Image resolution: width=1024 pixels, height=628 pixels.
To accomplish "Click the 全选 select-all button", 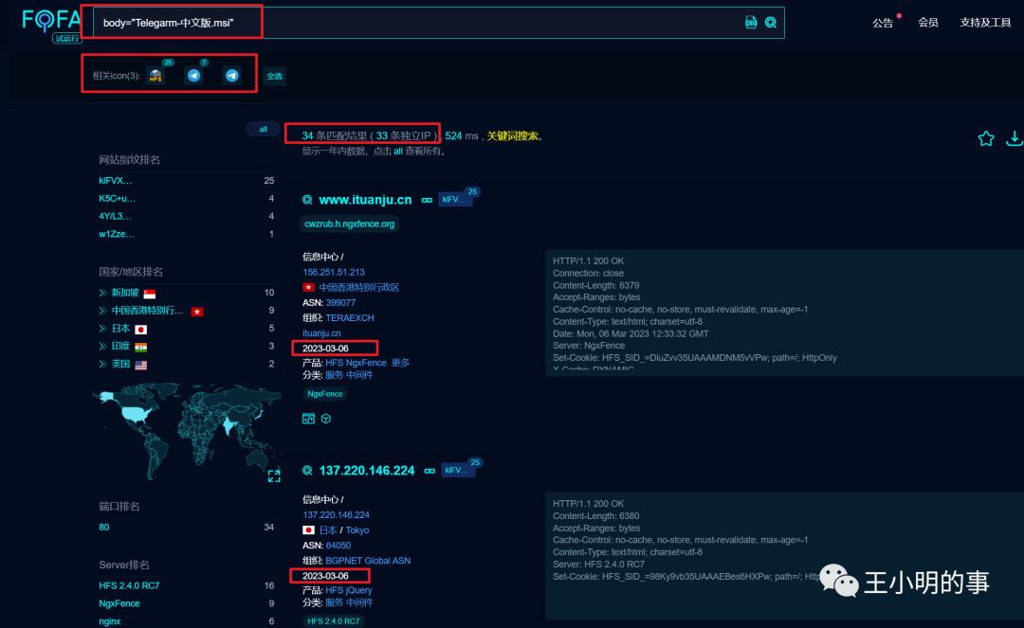I will pos(274,77).
